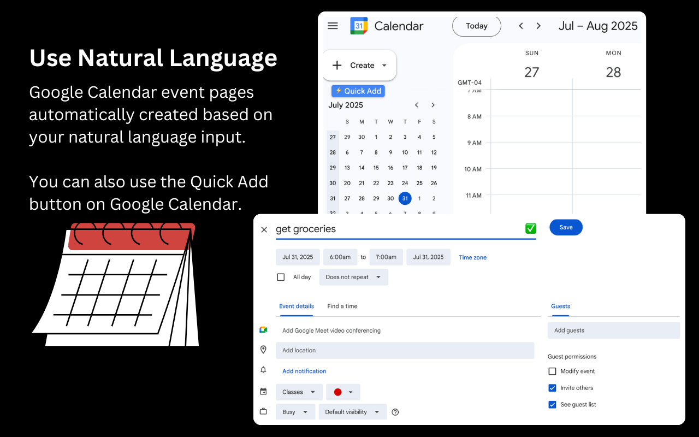Open the Classes calendar dropdown
Image resolution: width=699 pixels, height=437 pixels.
(x=299, y=392)
